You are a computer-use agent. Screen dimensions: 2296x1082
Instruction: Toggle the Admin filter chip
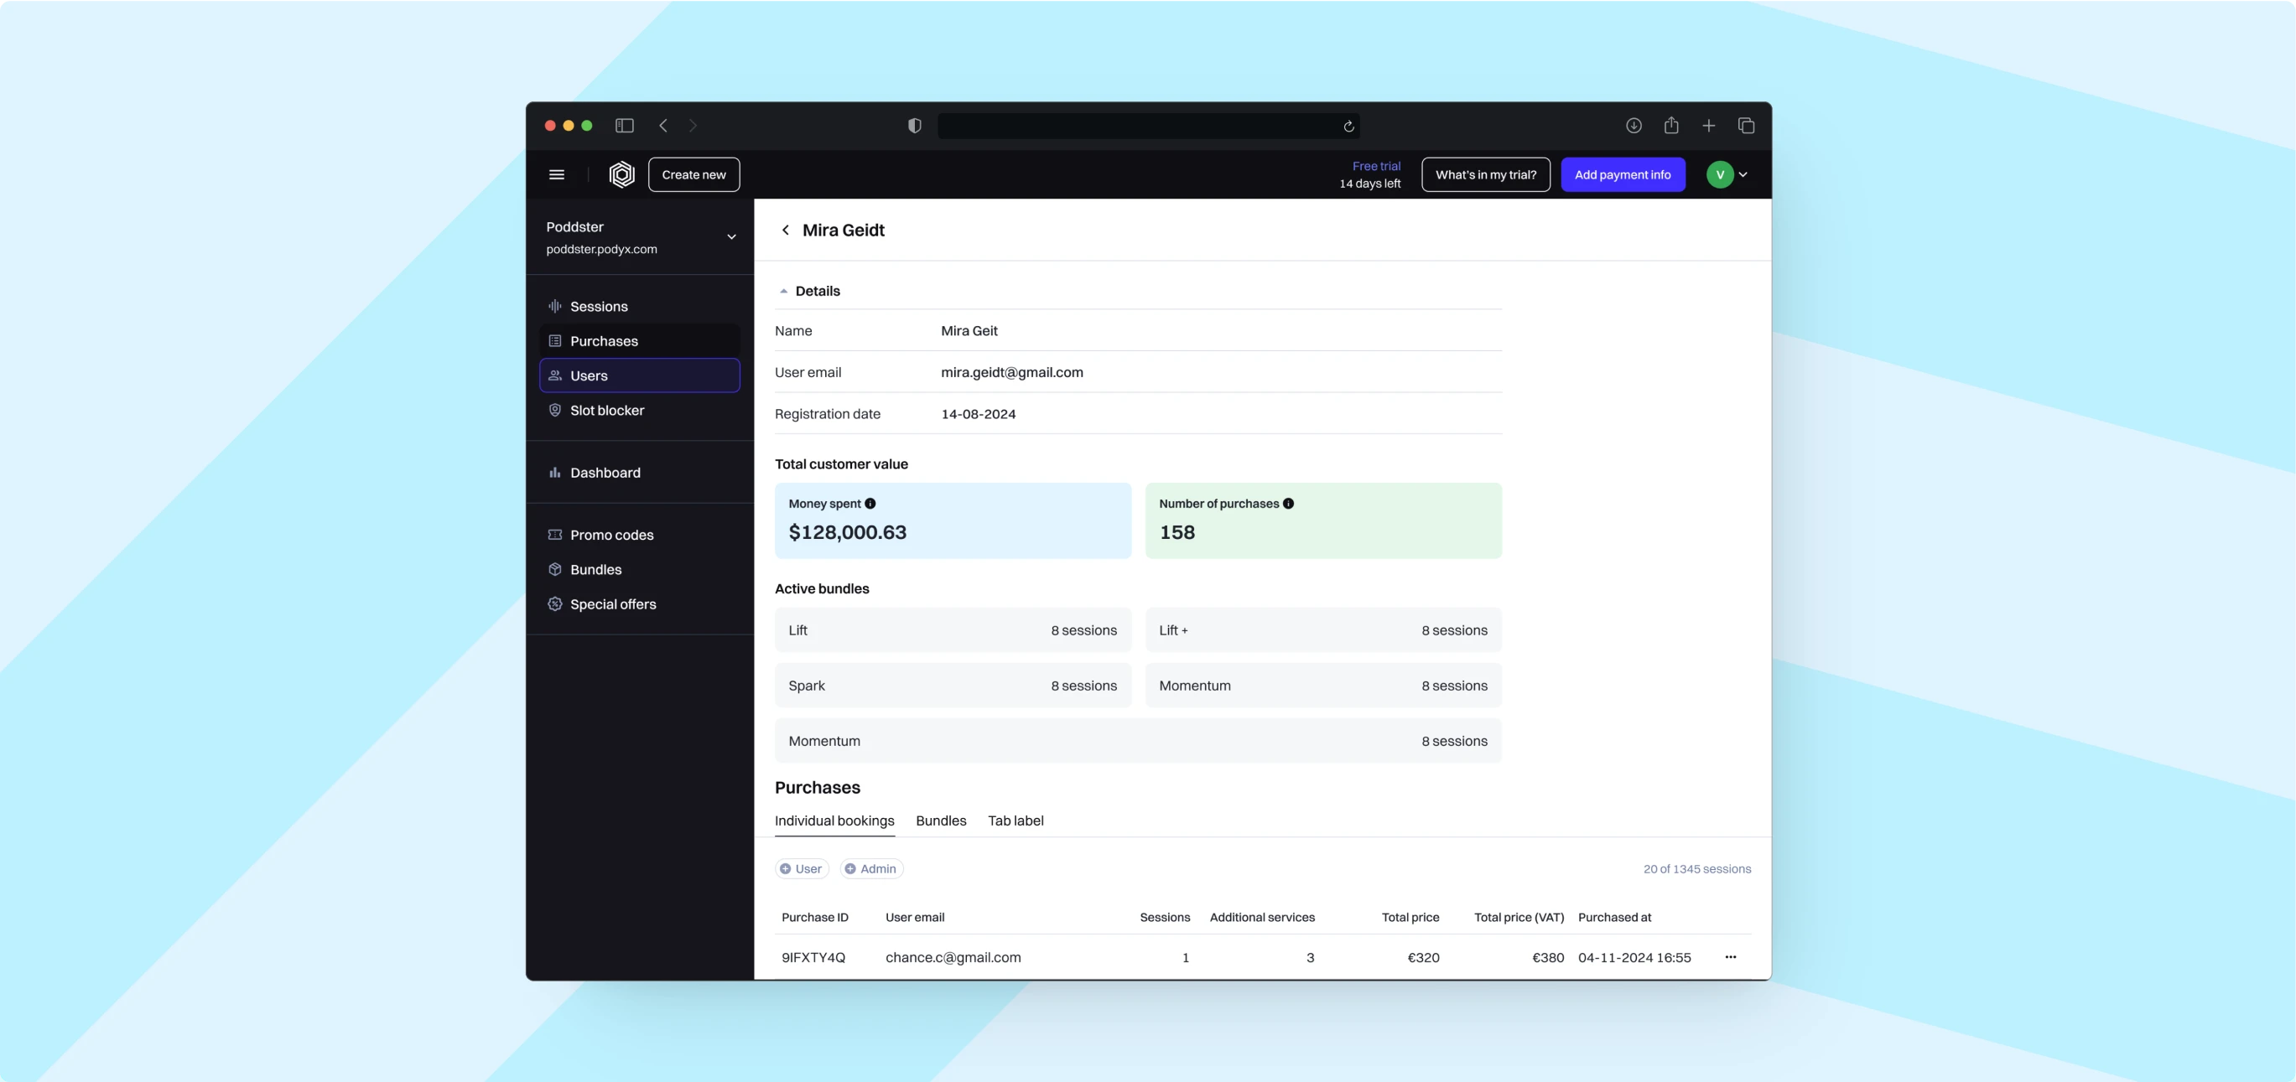pos(870,868)
